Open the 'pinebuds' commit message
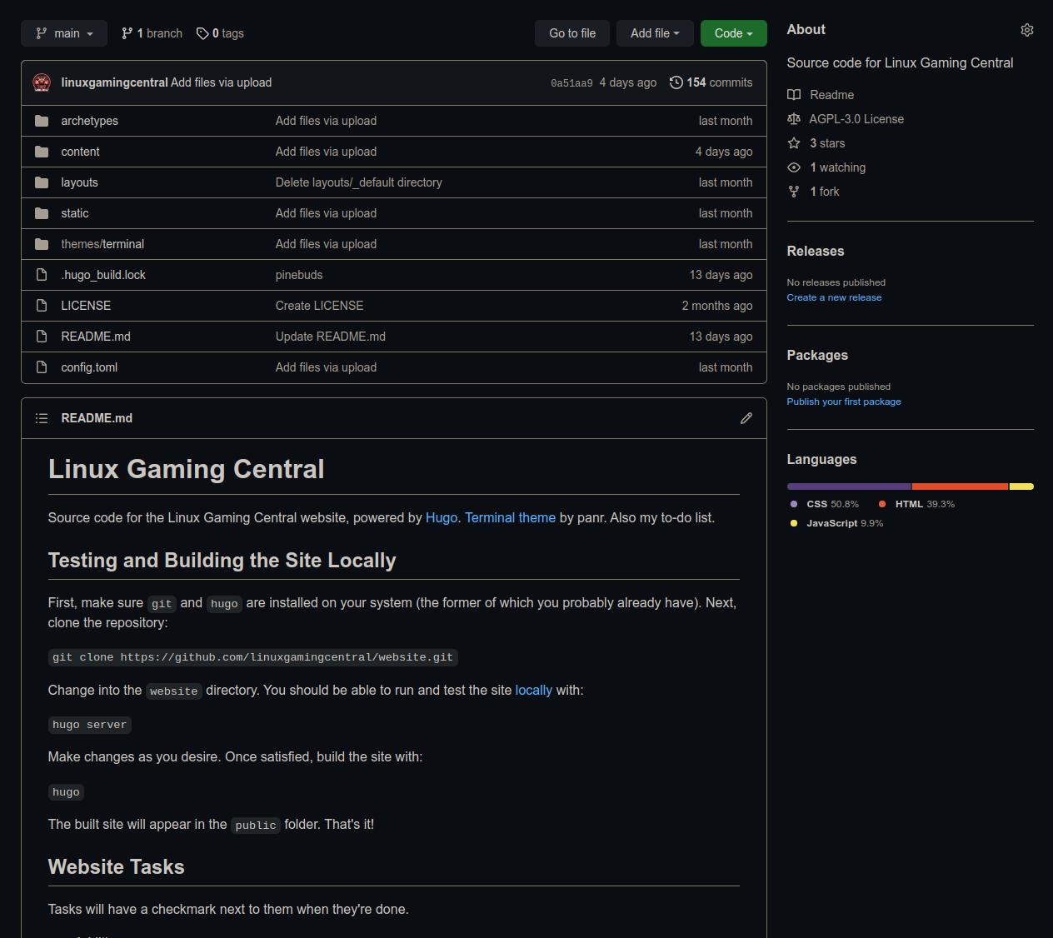Image resolution: width=1053 pixels, height=938 pixels. pos(299,275)
